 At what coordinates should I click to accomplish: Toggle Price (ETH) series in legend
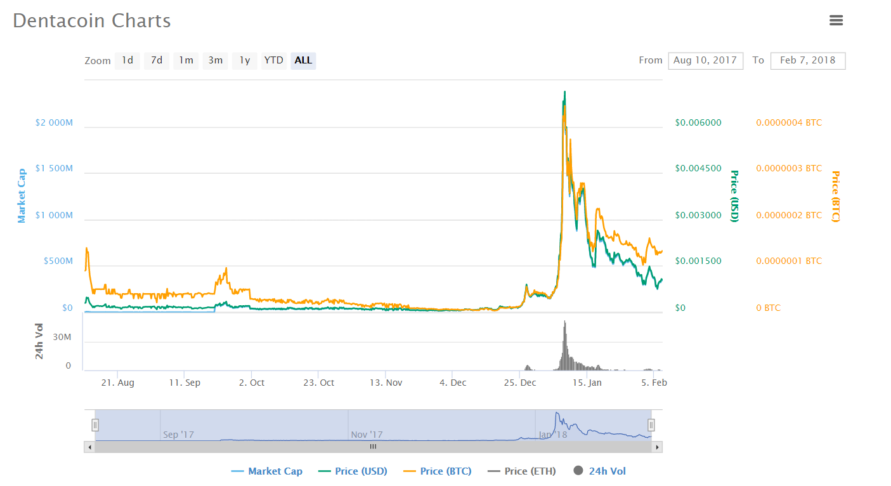(x=522, y=471)
